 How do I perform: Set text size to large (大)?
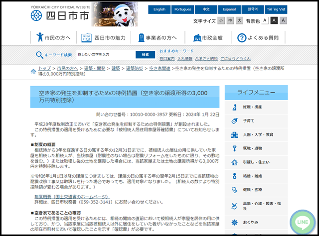(x=239, y=20)
